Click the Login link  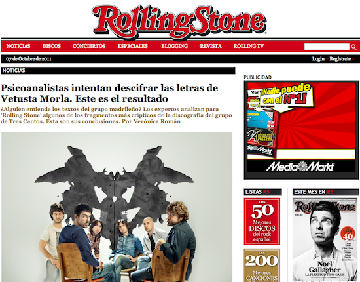click(318, 59)
